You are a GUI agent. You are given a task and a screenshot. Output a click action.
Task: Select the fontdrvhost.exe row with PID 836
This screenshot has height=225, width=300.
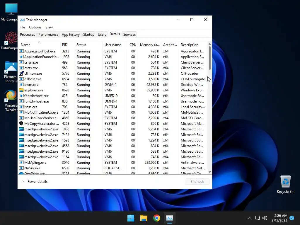pyautogui.click(x=113, y=101)
